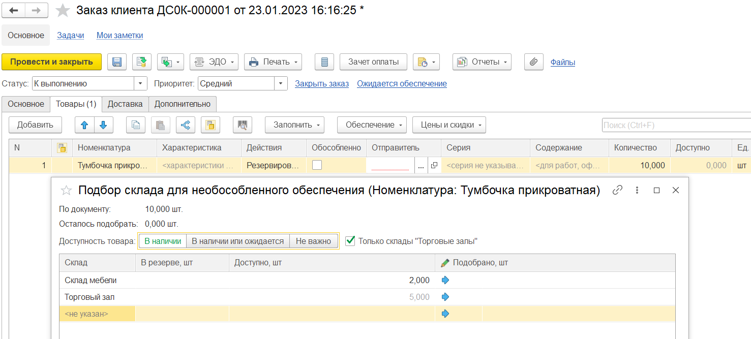
Task: Click the barcode scanner icon
Action: (243, 125)
